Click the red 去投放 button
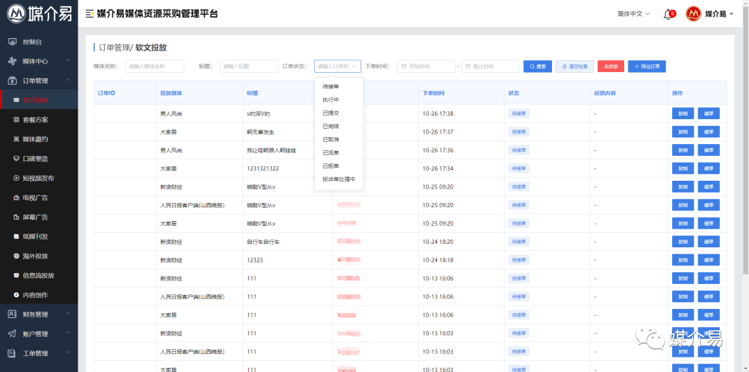Viewport: 749px width, 372px height. 610,67
